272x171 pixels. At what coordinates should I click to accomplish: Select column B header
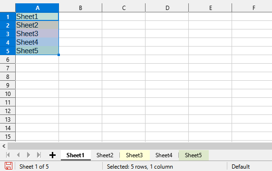(80, 8)
